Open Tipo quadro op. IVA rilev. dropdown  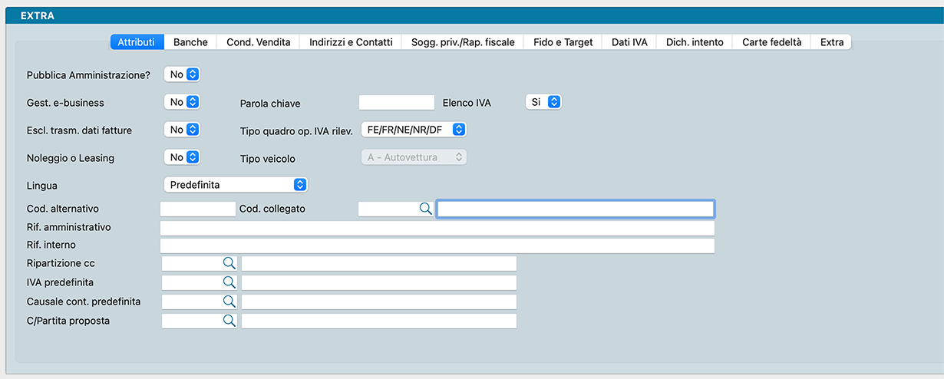click(414, 130)
